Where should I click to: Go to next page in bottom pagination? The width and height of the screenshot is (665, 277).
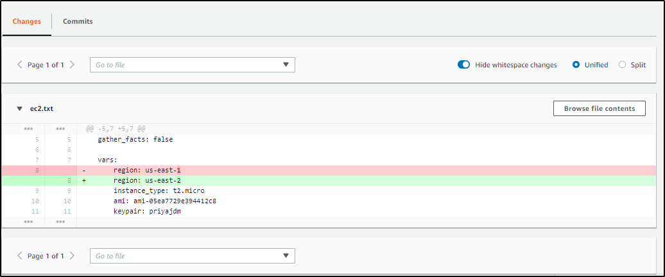72,256
